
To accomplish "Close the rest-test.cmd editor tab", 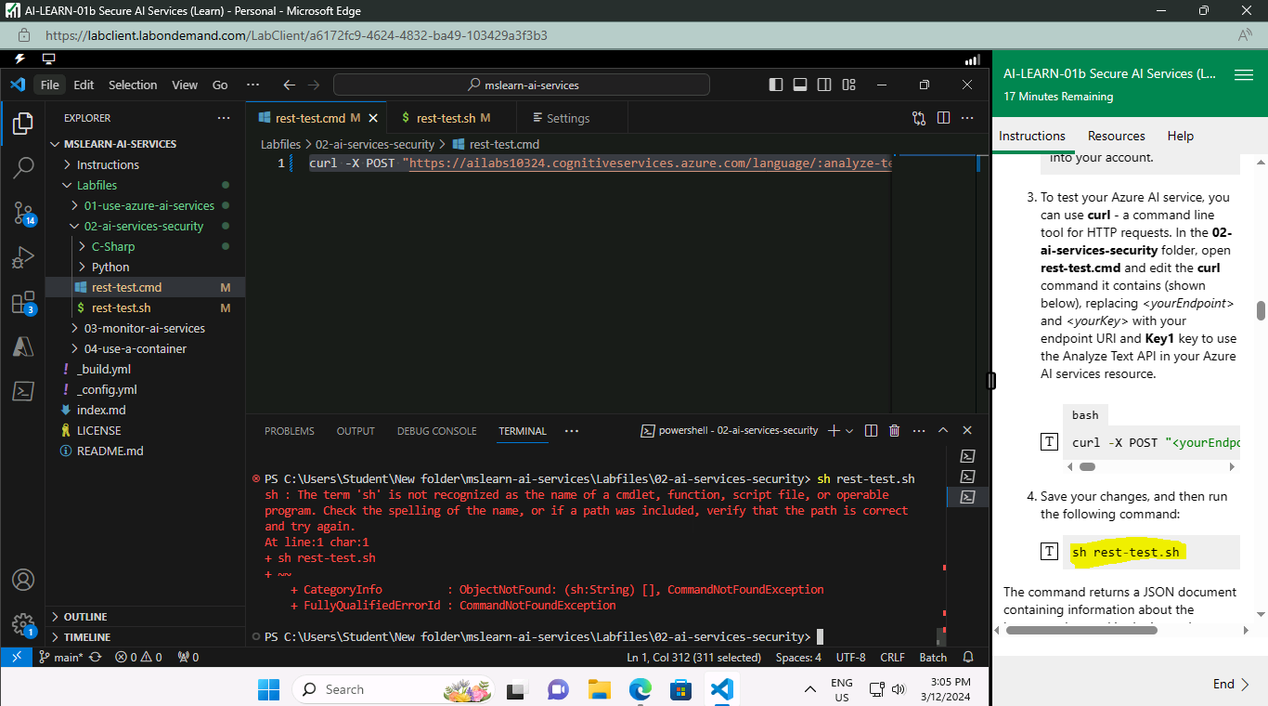I will [x=374, y=118].
